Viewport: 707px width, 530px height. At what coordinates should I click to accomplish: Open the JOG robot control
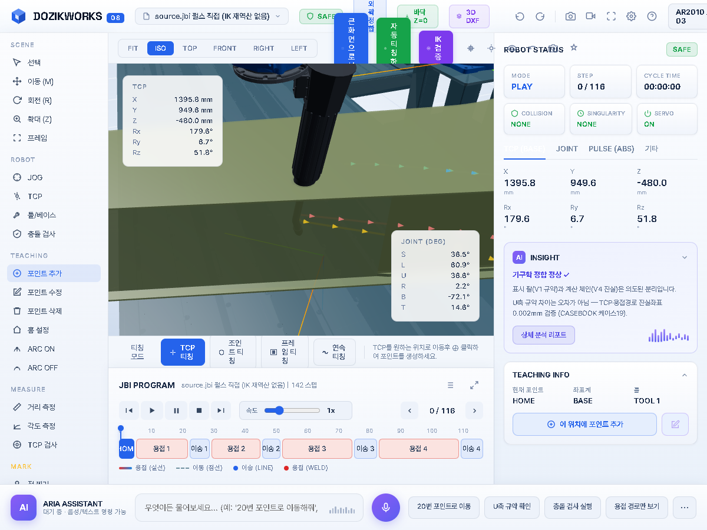click(54, 177)
